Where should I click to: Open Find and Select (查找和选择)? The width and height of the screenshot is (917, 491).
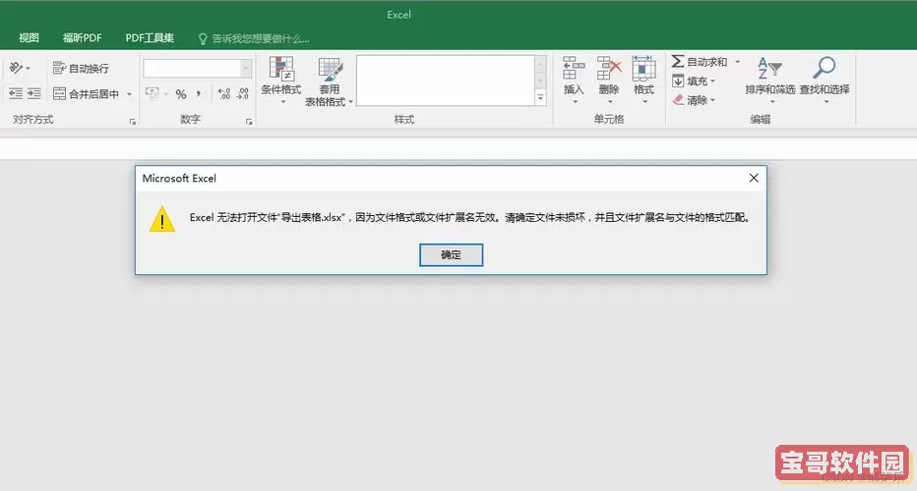coord(825,81)
